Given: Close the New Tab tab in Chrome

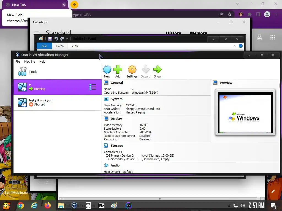Looking at the screenshot, I should coord(64,5).
